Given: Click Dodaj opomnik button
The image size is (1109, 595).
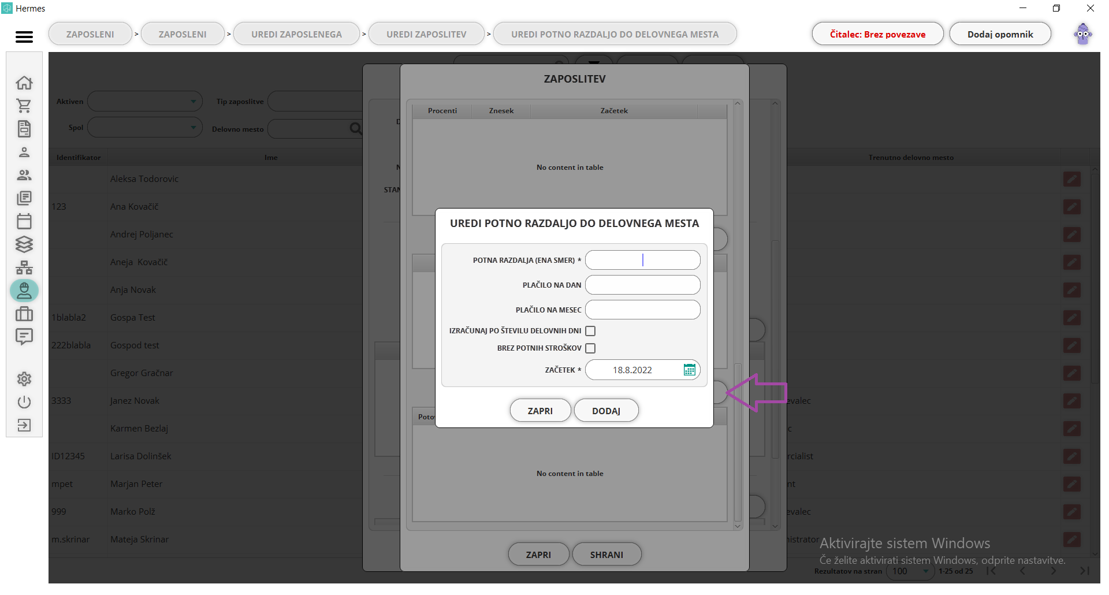Looking at the screenshot, I should coord(1000,34).
